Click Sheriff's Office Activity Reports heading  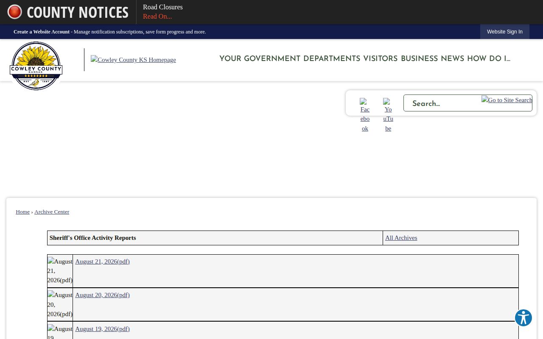92,238
